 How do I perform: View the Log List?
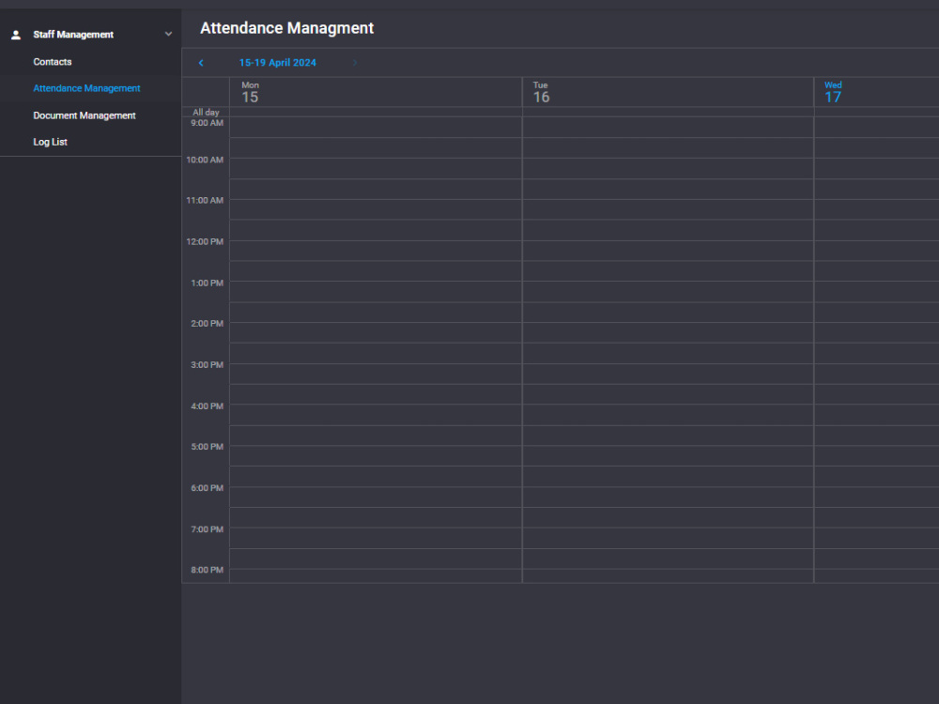pos(50,142)
